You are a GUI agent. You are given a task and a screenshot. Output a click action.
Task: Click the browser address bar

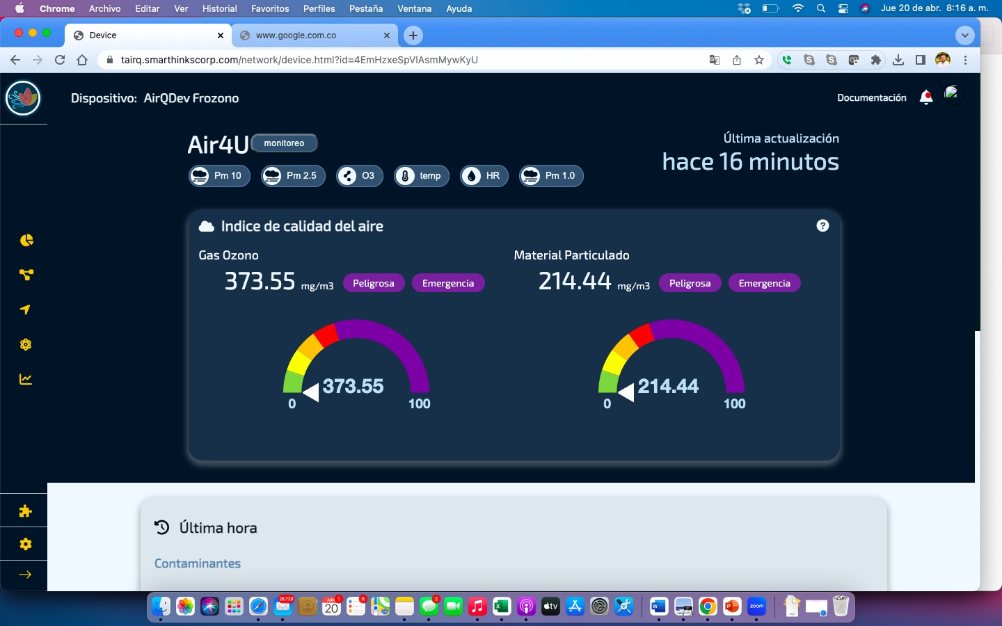point(404,60)
